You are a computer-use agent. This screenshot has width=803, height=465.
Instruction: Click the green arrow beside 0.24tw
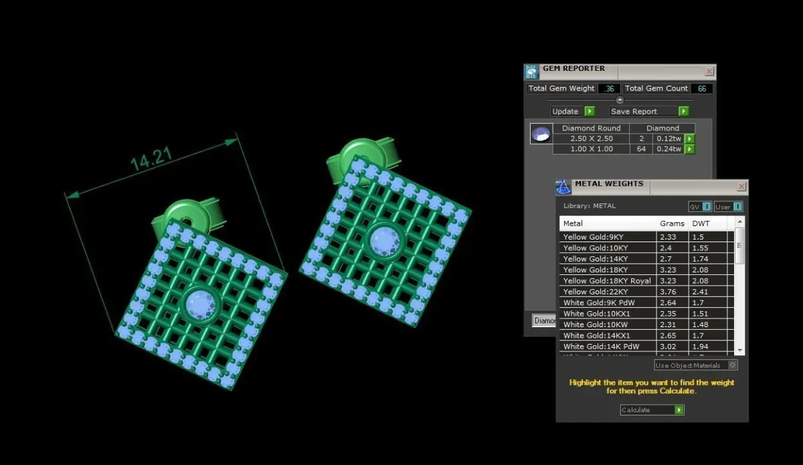click(x=690, y=149)
